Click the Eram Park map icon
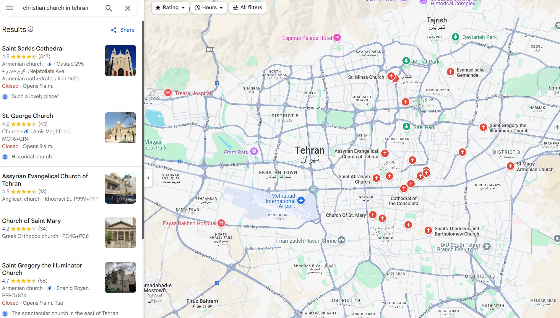 pos(254,152)
